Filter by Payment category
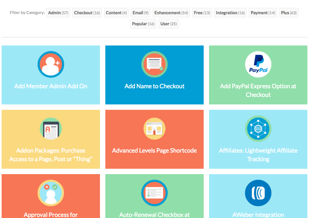This screenshot has width=309, height=218. pyautogui.click(x=263, y=13)
